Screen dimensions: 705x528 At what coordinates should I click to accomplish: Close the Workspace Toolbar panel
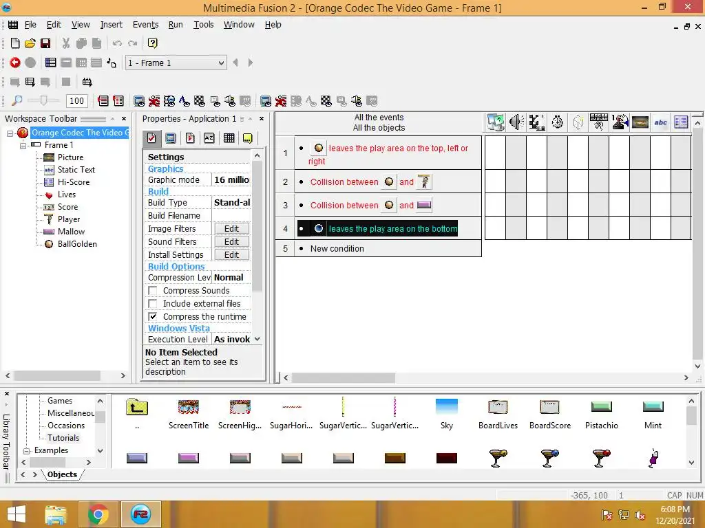pyautogui.click(x=124, y=119)
